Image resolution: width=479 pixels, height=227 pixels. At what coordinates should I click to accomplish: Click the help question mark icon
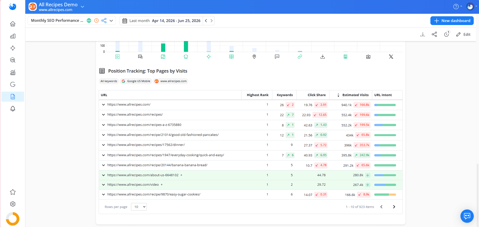(456, 7)
